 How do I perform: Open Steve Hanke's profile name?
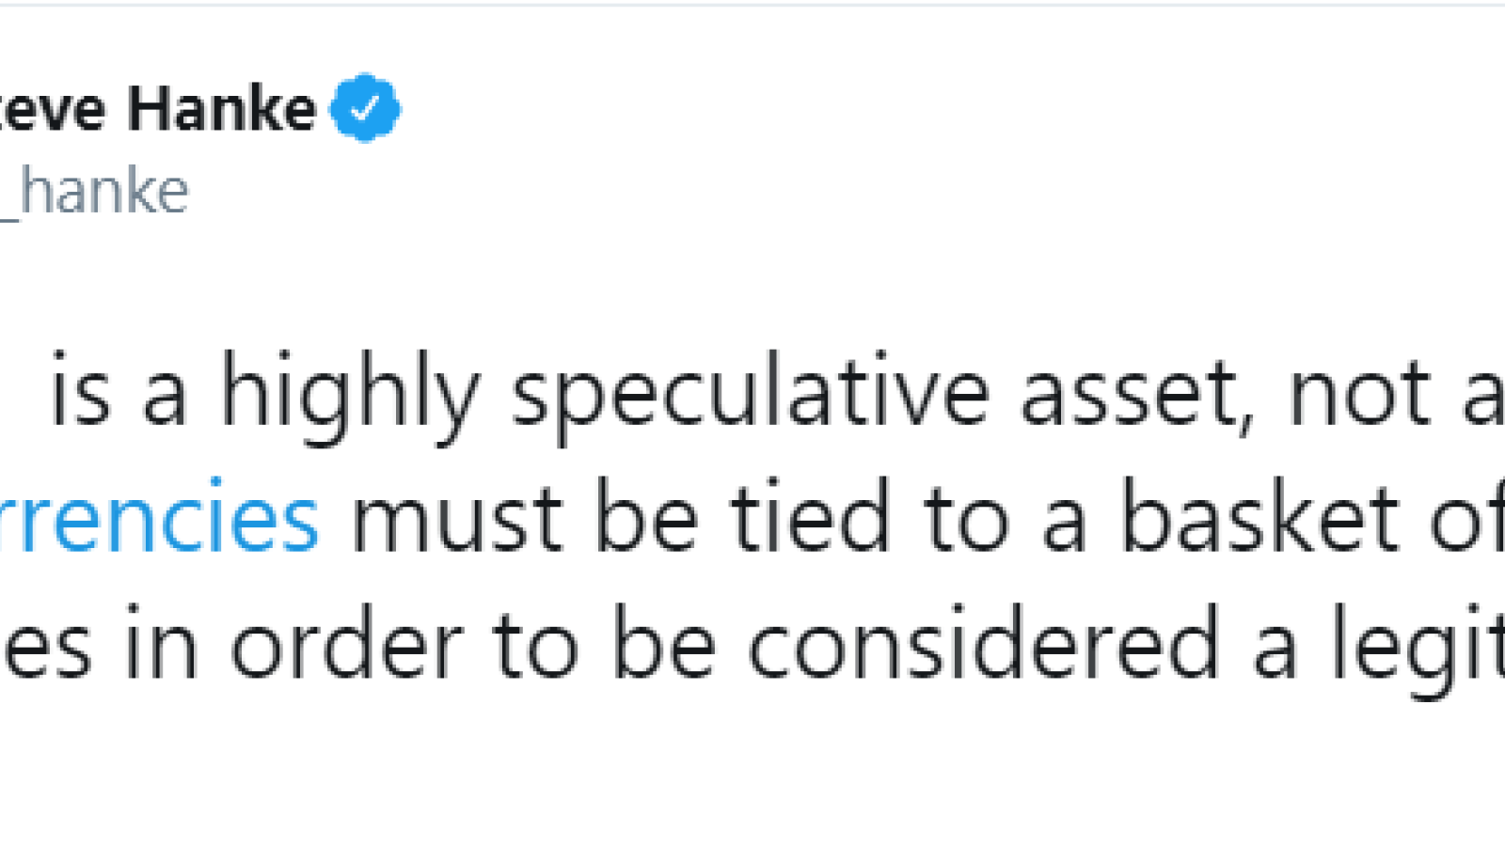[x=158, y=109]
